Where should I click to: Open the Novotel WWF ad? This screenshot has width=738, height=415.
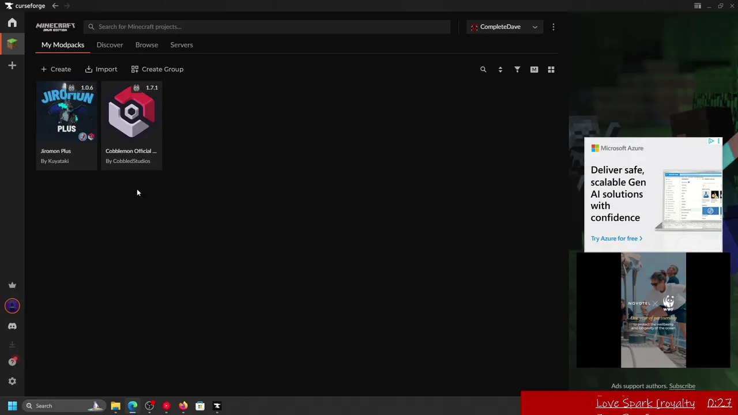(653, 310)
